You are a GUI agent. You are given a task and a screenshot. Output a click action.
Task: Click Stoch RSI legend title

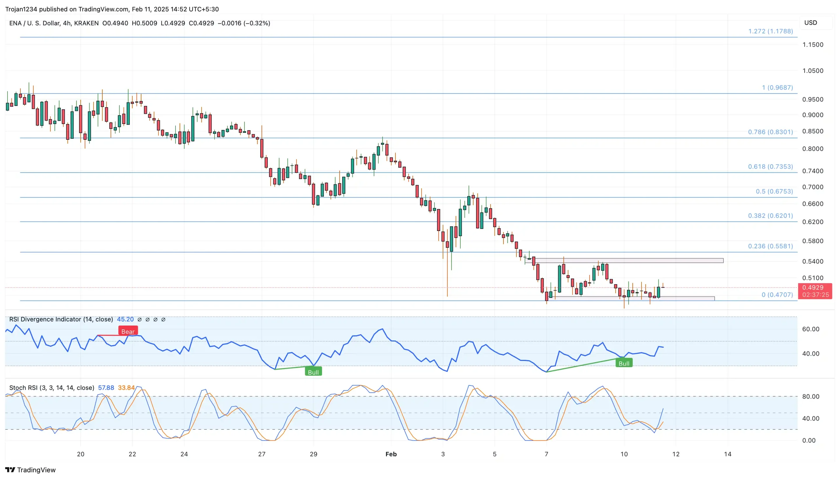point(52,387)
